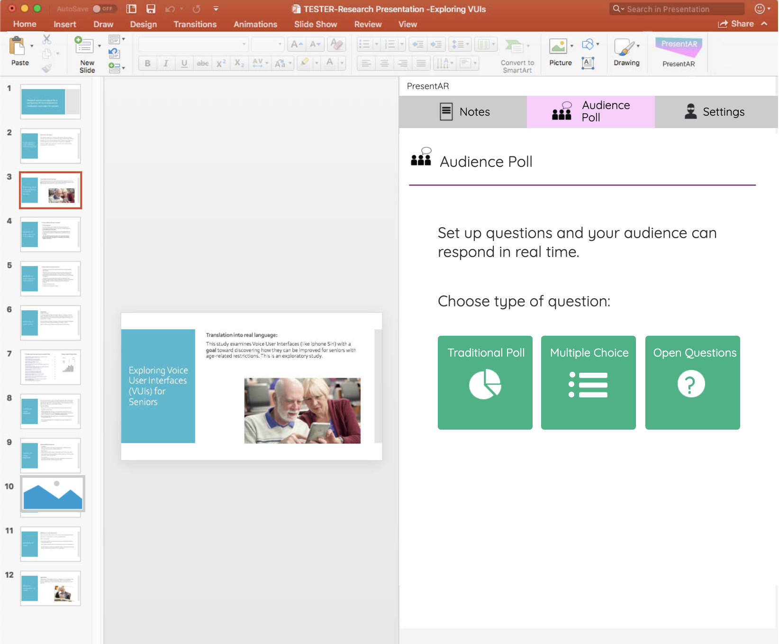
Task: Choose the Open Questions type
Action: [692, 383]
